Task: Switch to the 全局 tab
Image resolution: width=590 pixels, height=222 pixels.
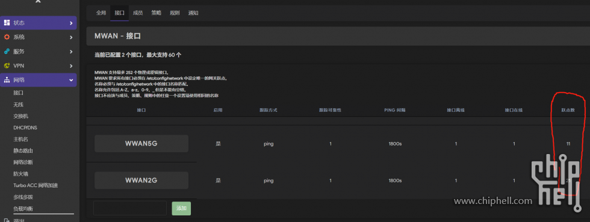Action: coord(101,13)
